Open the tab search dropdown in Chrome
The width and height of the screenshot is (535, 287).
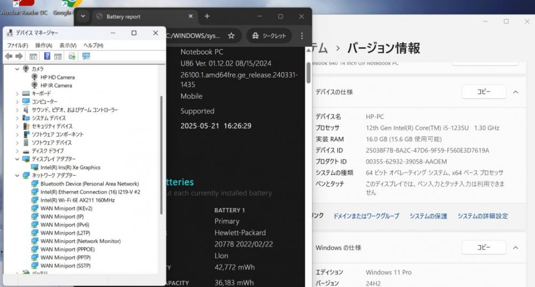pyautogui.click(x=83, y=16)
